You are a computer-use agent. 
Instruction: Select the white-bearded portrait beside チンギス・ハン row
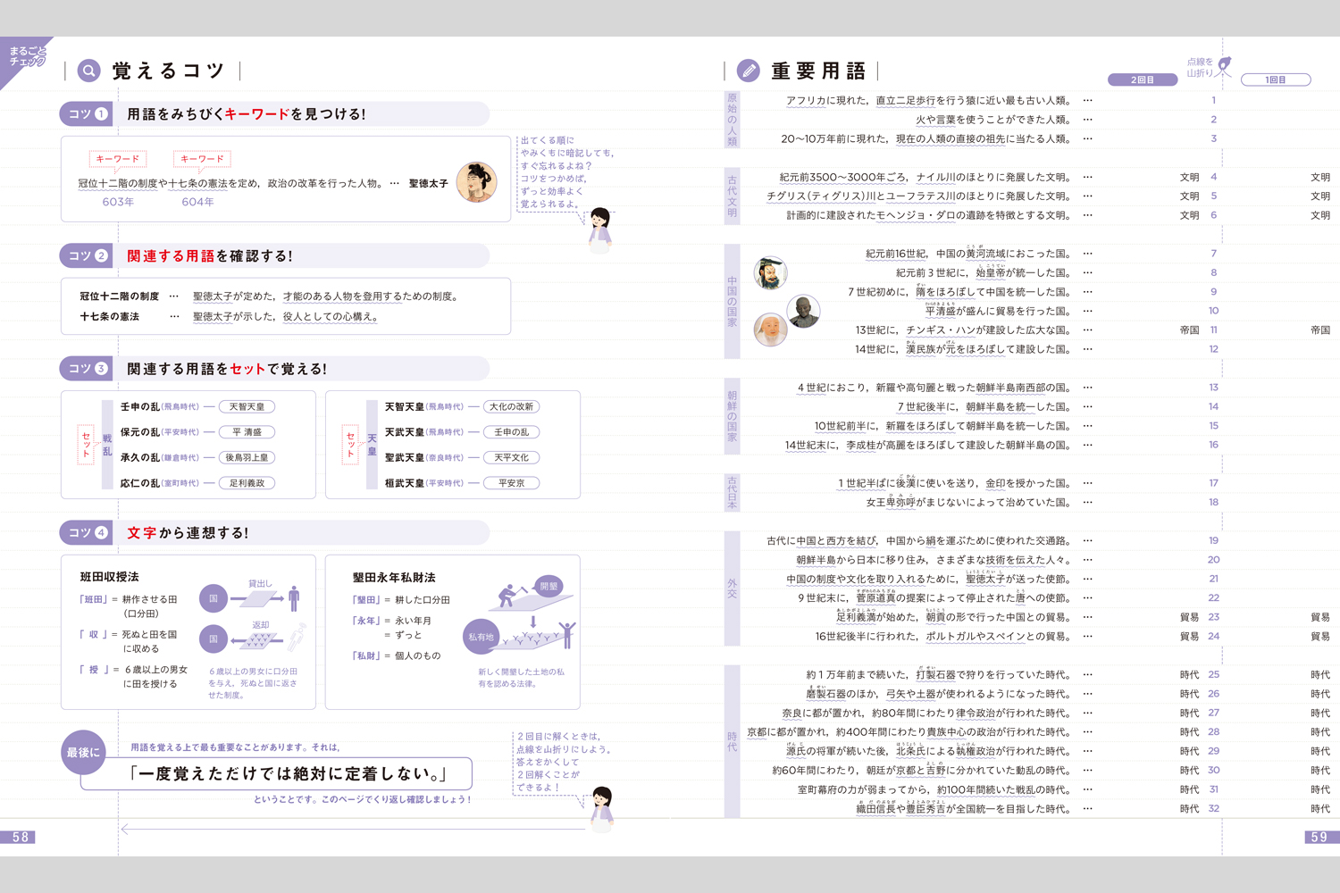pos(770,330)
